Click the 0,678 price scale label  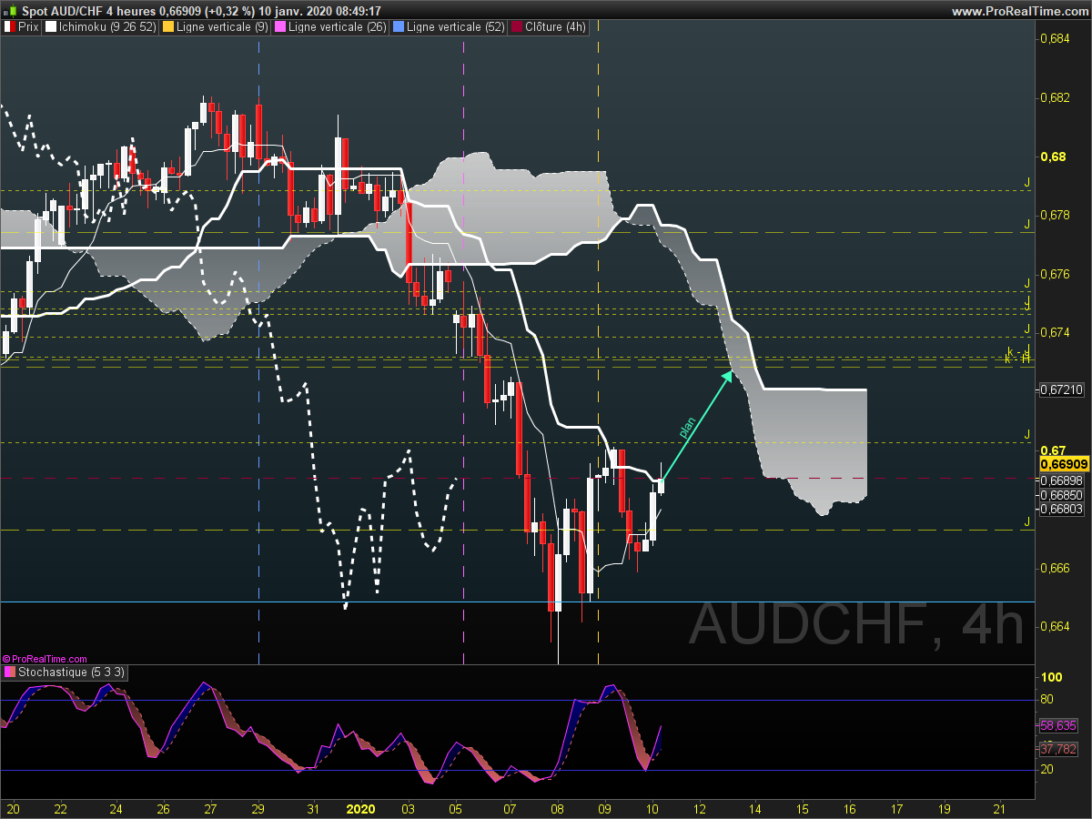1055,216
